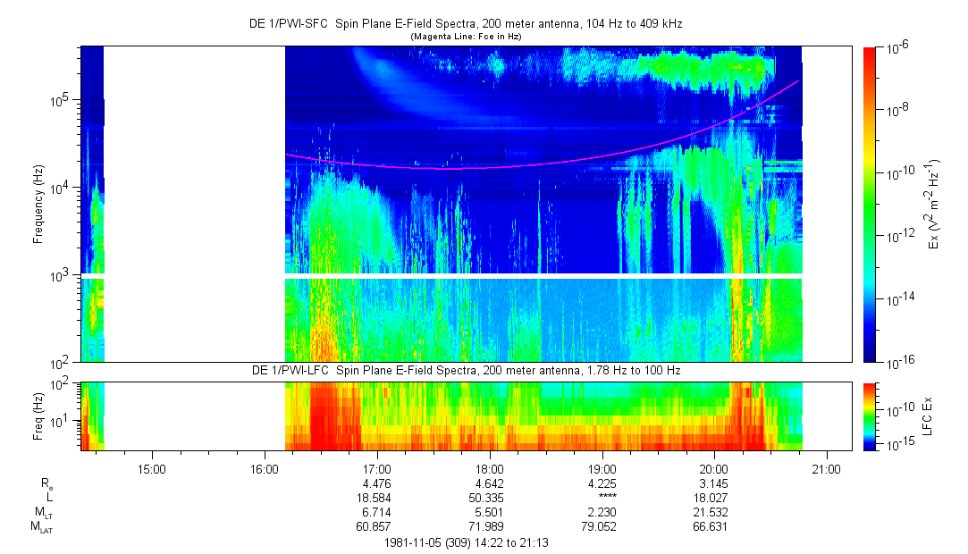
Task: Click the MLAT row label
Action: pos(41,528)
